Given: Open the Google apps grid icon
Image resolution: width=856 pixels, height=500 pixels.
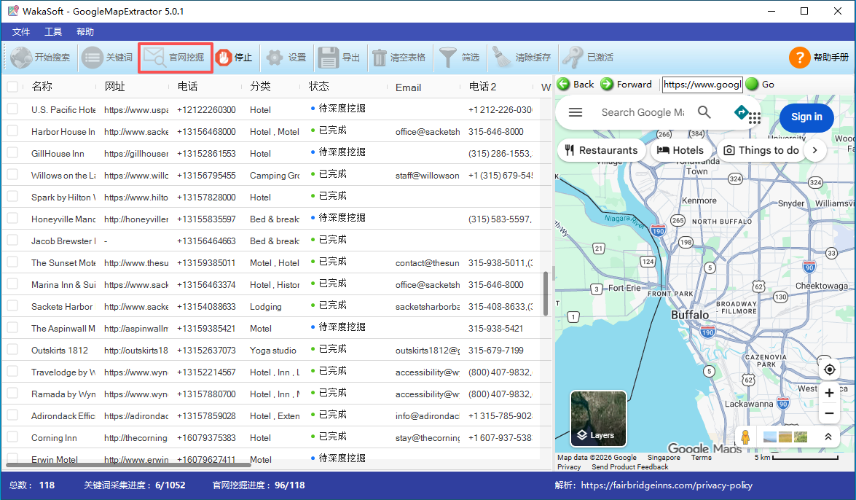Looking at the screenshot, I should point(755,118).
